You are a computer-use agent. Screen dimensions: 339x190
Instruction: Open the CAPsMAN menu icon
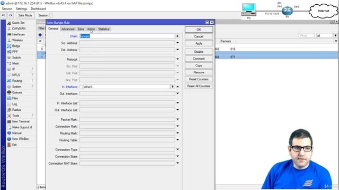pos(9,28)
